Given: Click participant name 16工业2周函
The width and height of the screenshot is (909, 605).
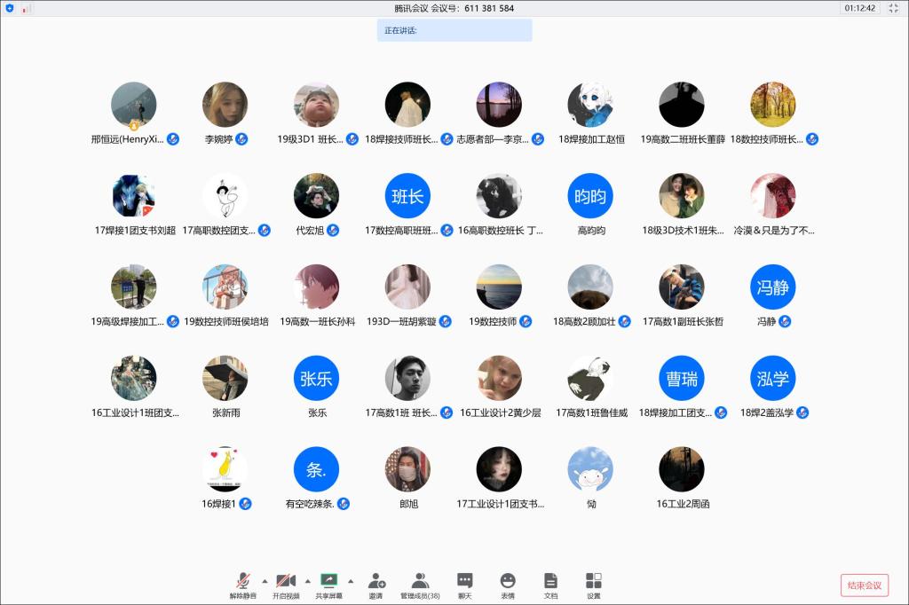Looking at the screenshot, I should pyautogui.click(x=683, y=504).
